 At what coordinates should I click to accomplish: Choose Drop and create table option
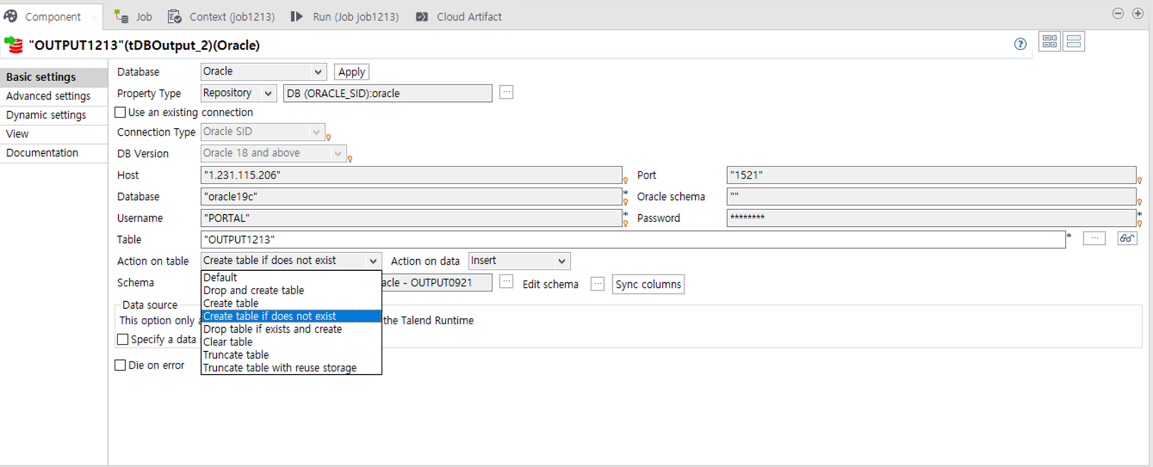[291, 290]
